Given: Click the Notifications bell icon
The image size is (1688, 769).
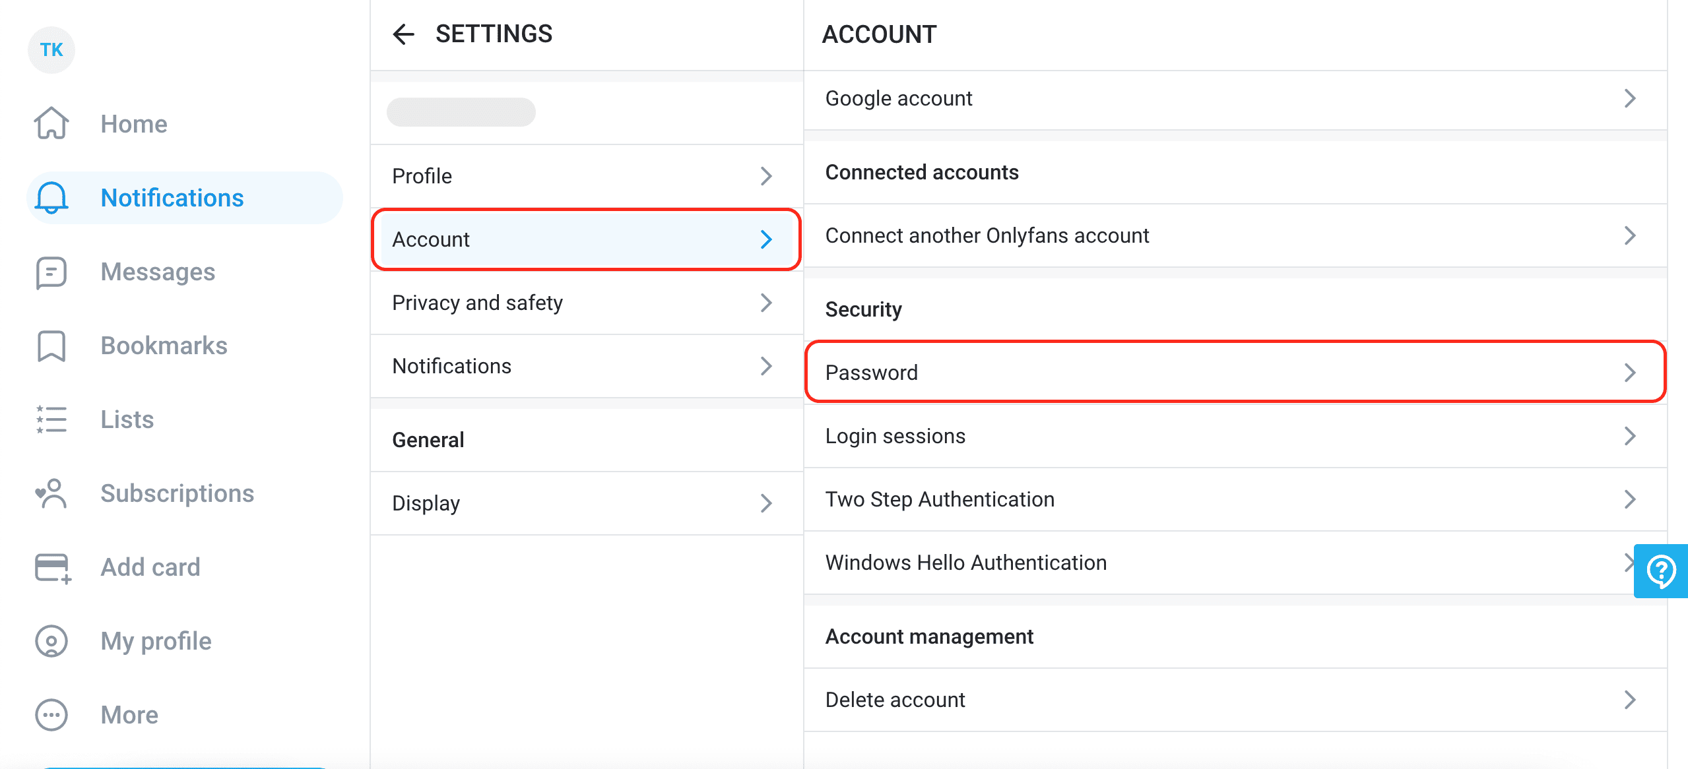Looking at the screenshot, I should pyautogui.click(x=51, y=198).
